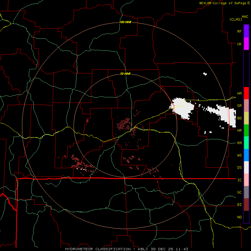Click the IC legend label

click(x=239, y=180)
